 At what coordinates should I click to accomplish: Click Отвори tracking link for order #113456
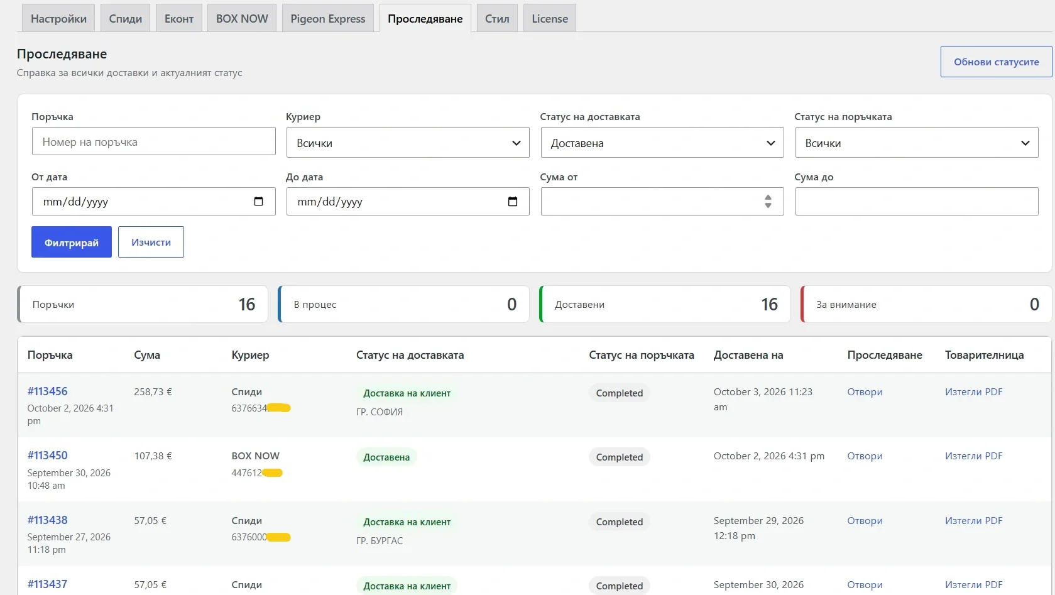tap(865, 391)
